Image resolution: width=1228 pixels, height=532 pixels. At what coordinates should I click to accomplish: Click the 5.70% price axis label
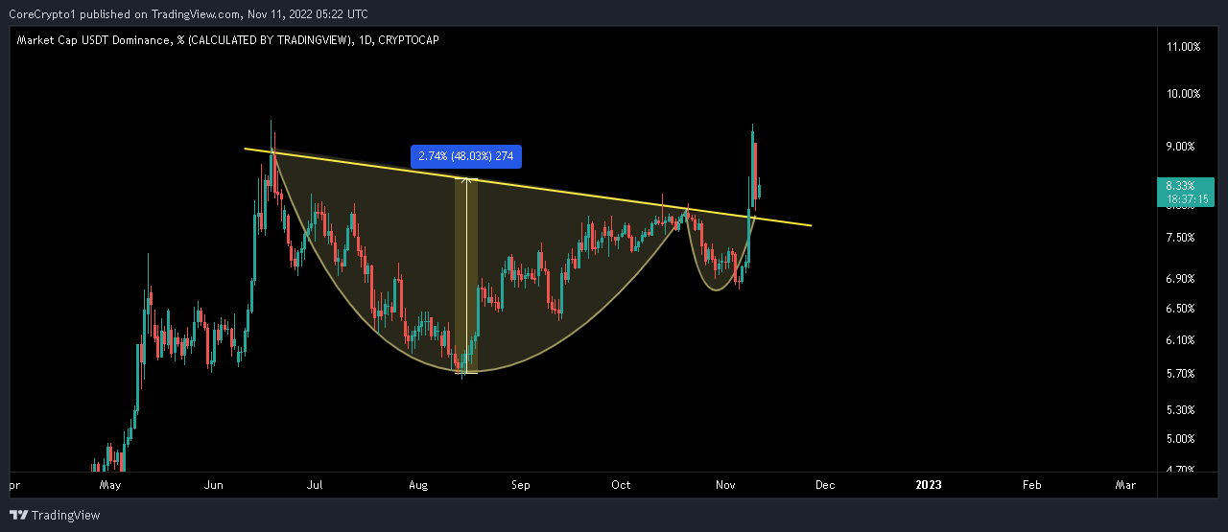[x=1180, y=374]
